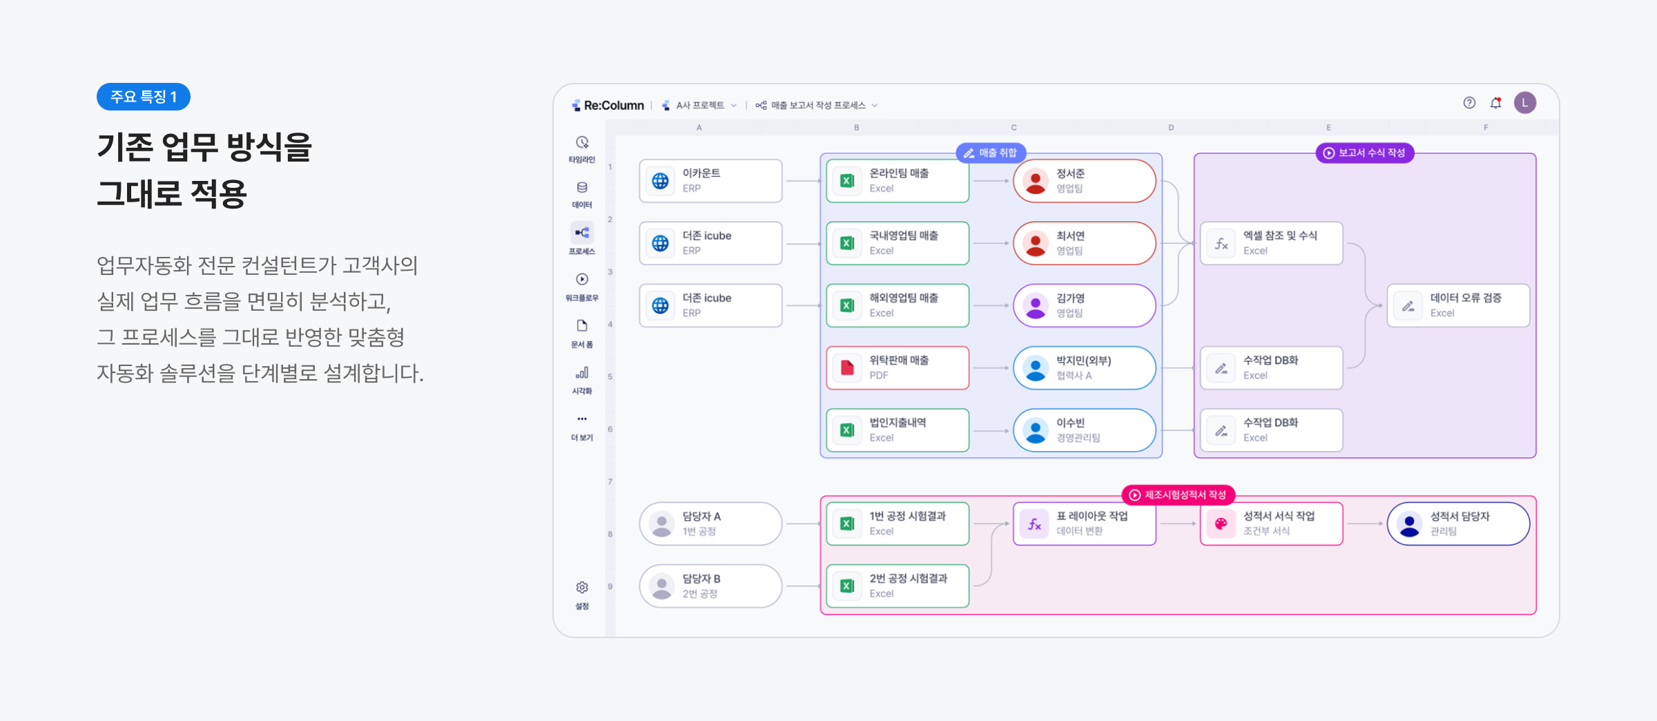Select the 제조시험성적서 작성 group label
1657x721 pixels.
coord(1178,494)
